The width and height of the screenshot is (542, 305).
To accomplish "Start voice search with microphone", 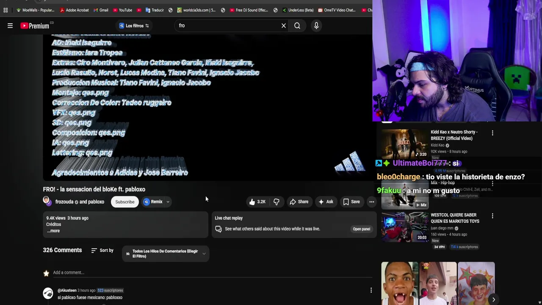I will point(316,26).
